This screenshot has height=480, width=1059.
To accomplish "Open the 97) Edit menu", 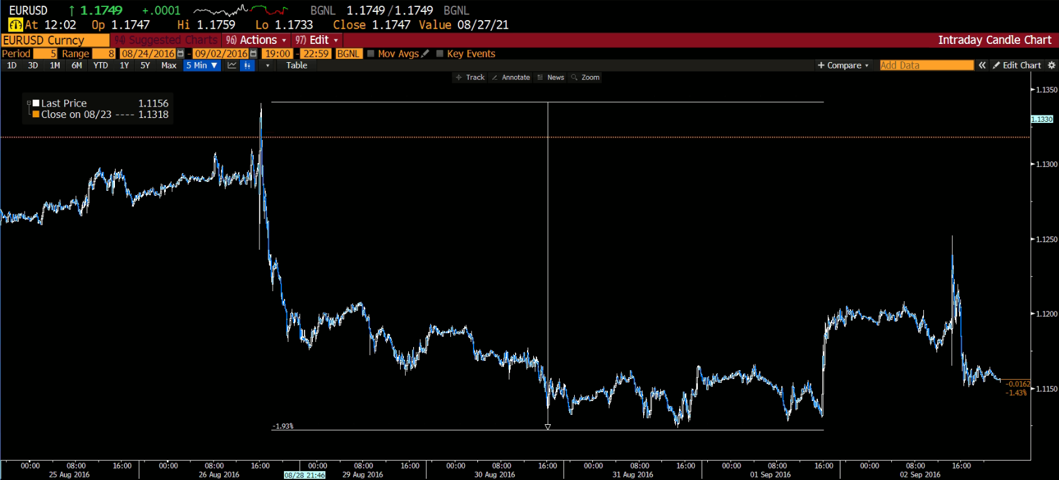I will pyautogui.click(x=317, y=40).
